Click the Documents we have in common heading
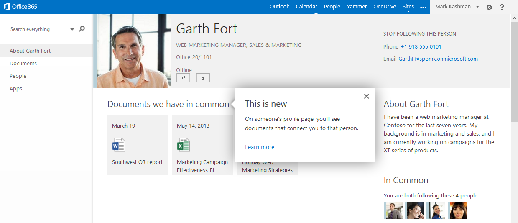 click(168, 104)
